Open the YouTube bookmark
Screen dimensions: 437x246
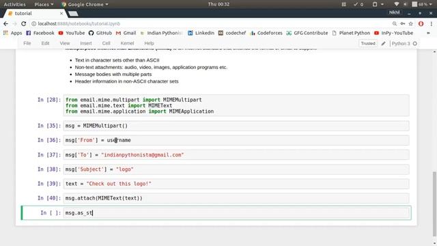72,33
